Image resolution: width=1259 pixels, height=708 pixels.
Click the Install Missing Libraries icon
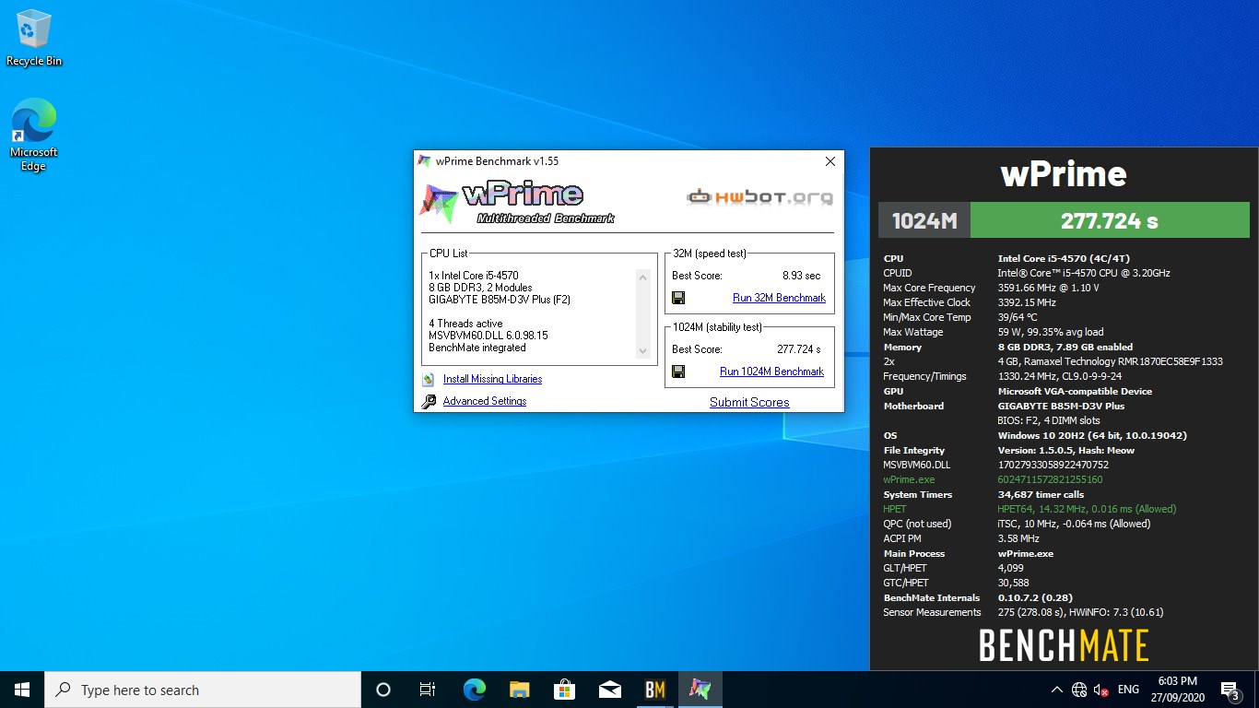pyautogui.click(x=429, y=379)
